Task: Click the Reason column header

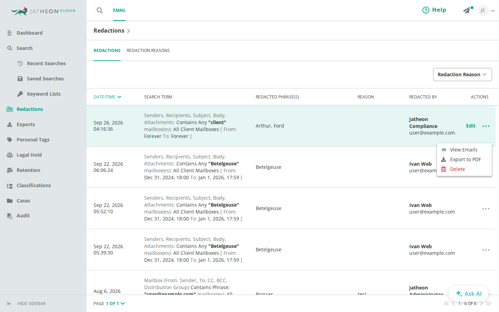Action: pyautogui.click(x=366, y=97)
